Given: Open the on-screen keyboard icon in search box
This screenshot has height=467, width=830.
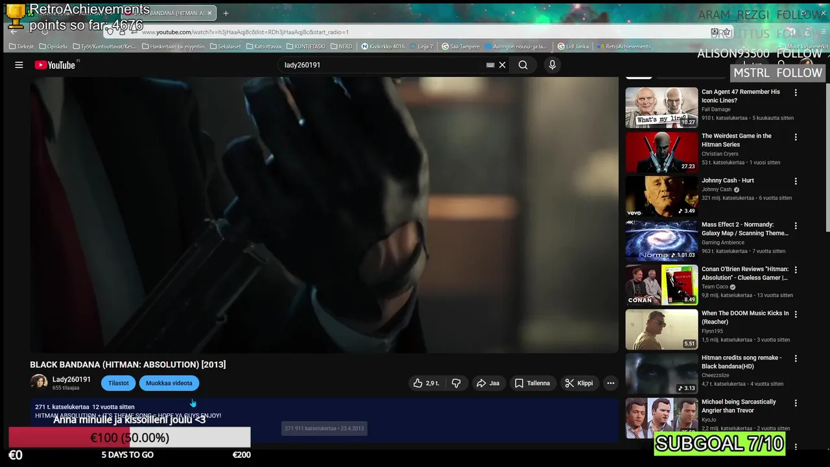Looking at the screenshot, I should 490,65.
